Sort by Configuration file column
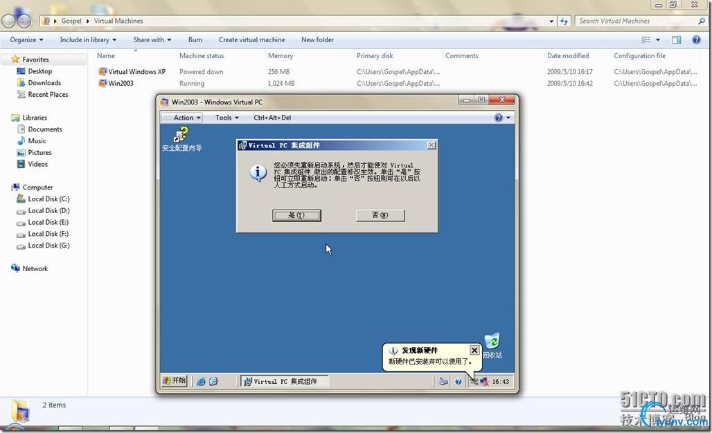 coord(639,56)
